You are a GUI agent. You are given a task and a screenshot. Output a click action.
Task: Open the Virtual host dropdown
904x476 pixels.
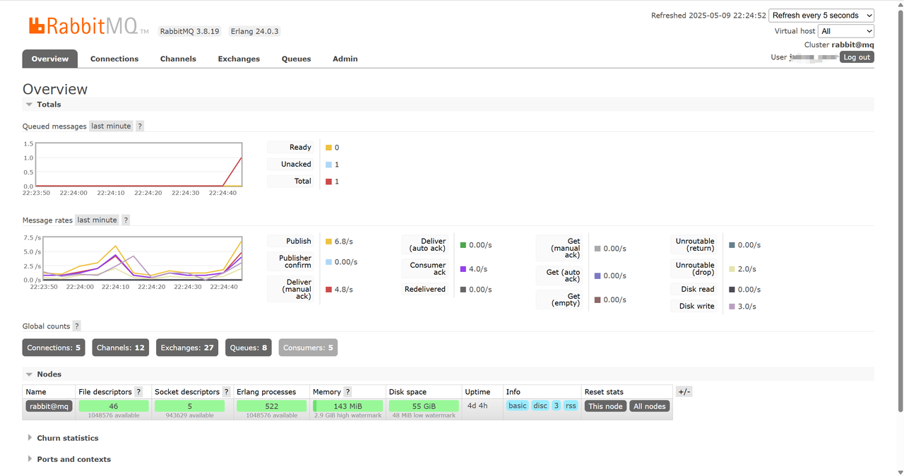(x=846, y=31)
